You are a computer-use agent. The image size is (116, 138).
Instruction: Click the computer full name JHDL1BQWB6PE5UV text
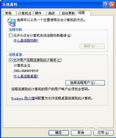26,71
